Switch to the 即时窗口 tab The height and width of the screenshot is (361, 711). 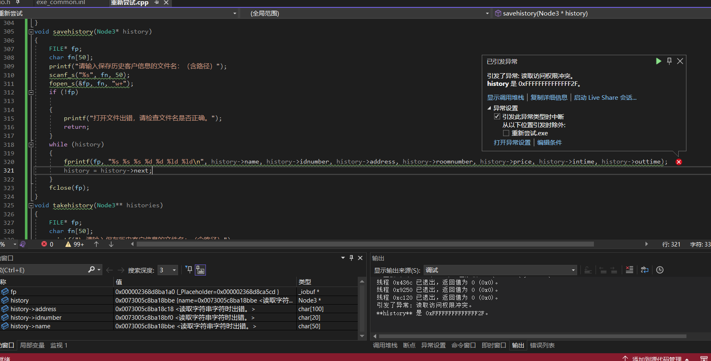coord(494,345)
